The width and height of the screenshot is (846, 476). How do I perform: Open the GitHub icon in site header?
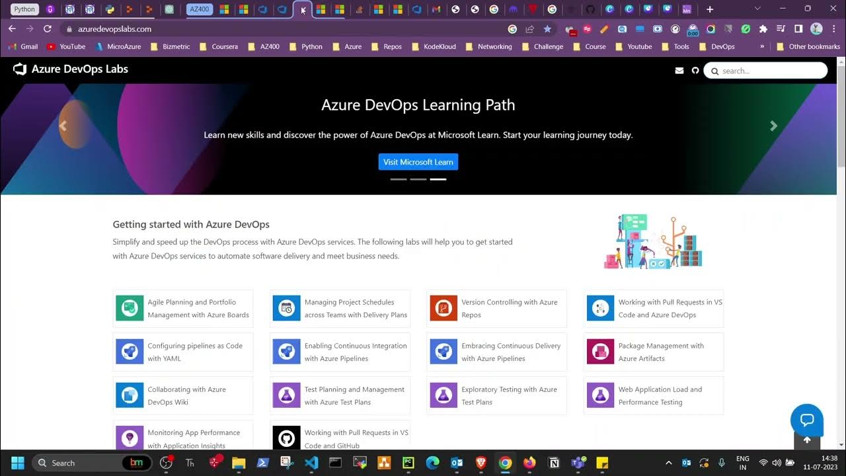[695, 71]
